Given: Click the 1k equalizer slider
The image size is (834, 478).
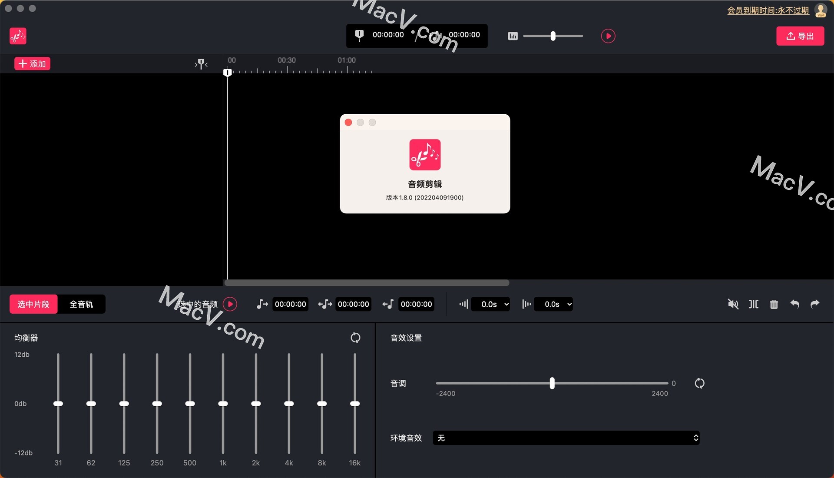Looking at the screenshot, I should (223, 404).
